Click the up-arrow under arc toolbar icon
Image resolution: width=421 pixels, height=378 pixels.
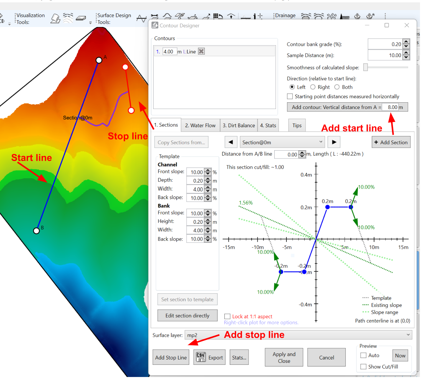point(231,16)
